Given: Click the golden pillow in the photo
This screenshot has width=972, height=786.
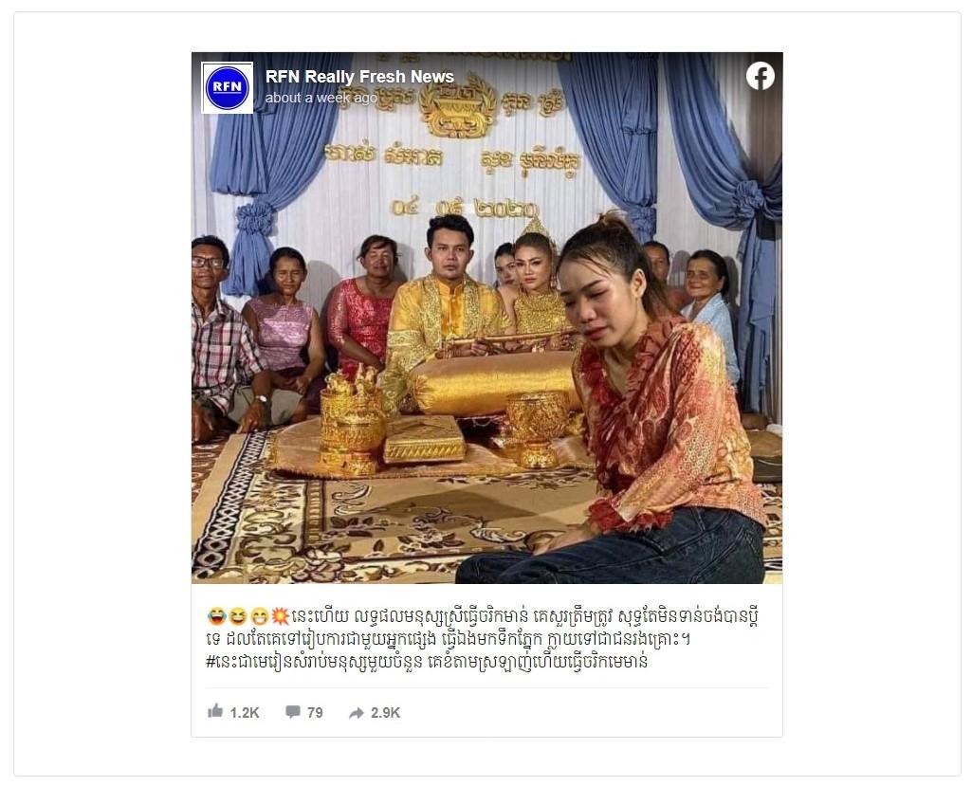Looking at the screenshot, I should tap(493, 383).
